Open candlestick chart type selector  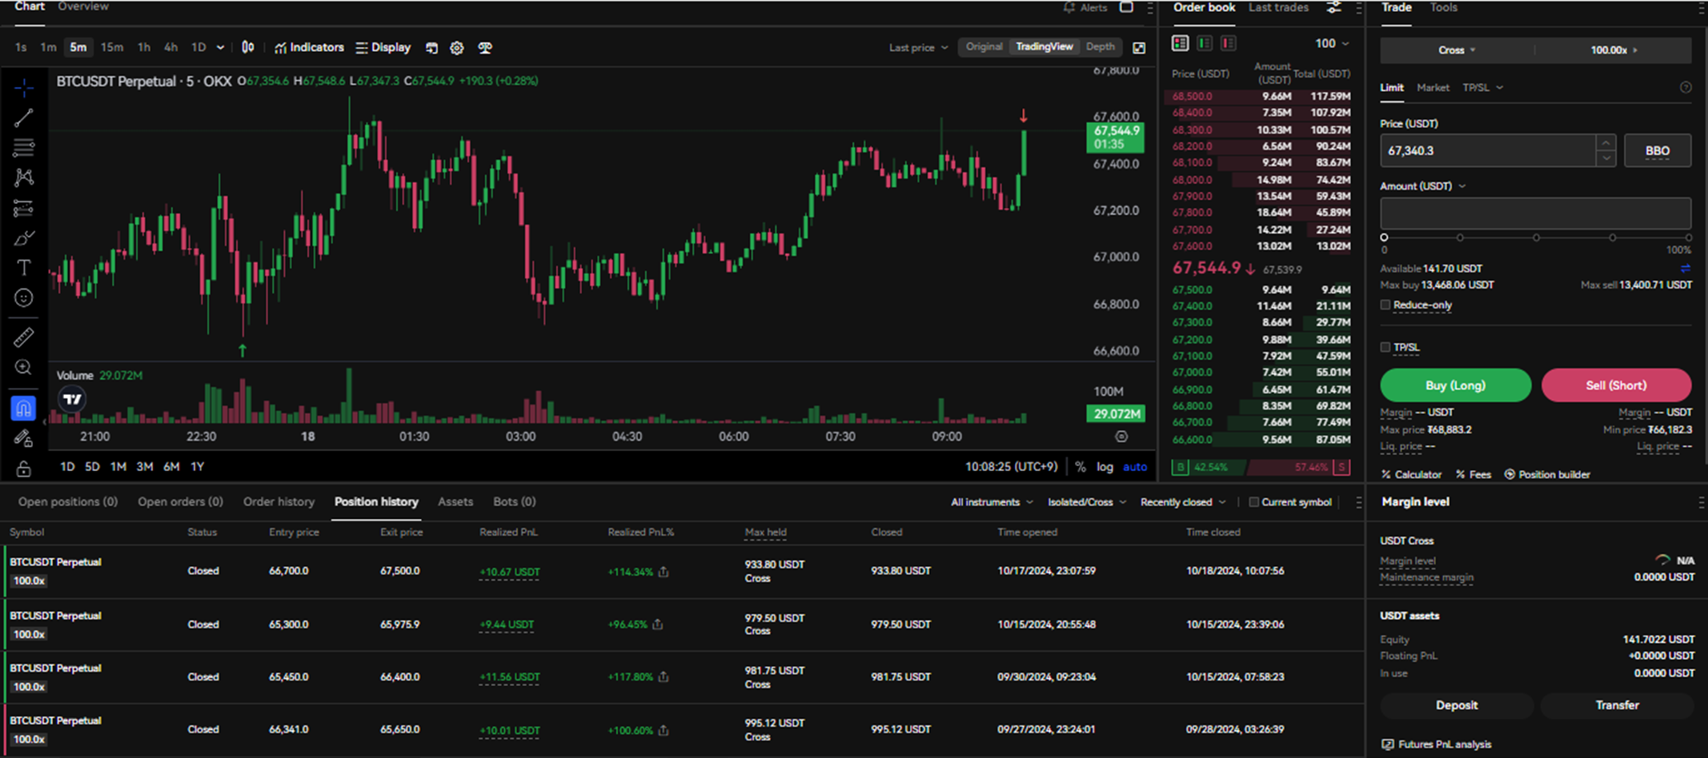248,47
